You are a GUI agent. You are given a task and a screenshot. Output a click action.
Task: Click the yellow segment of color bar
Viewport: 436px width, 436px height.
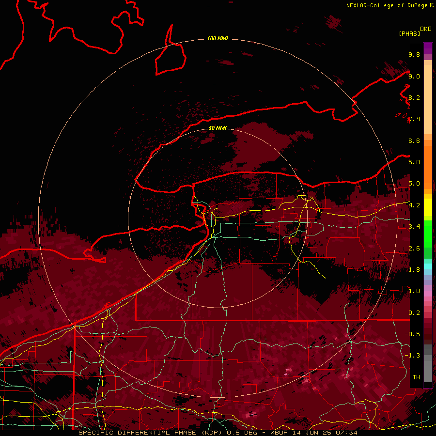coord(428,207)
